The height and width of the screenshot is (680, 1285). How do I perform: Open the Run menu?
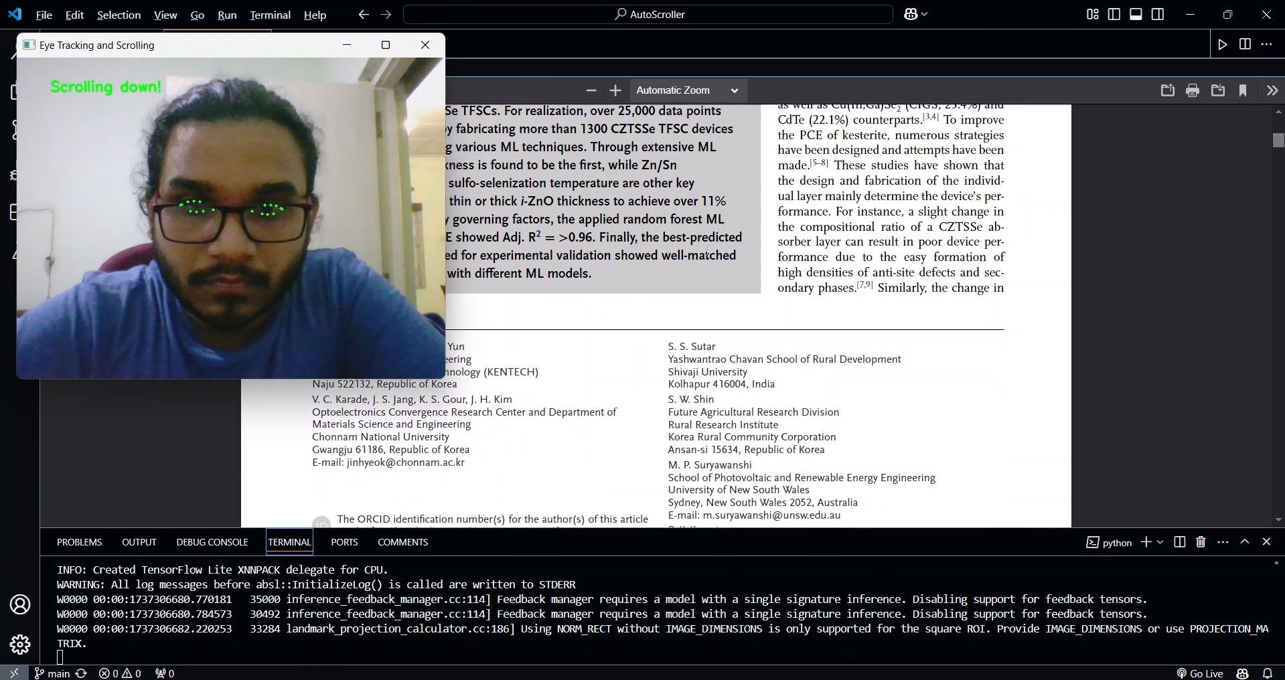pyautogui.click(x=227, y=15)
